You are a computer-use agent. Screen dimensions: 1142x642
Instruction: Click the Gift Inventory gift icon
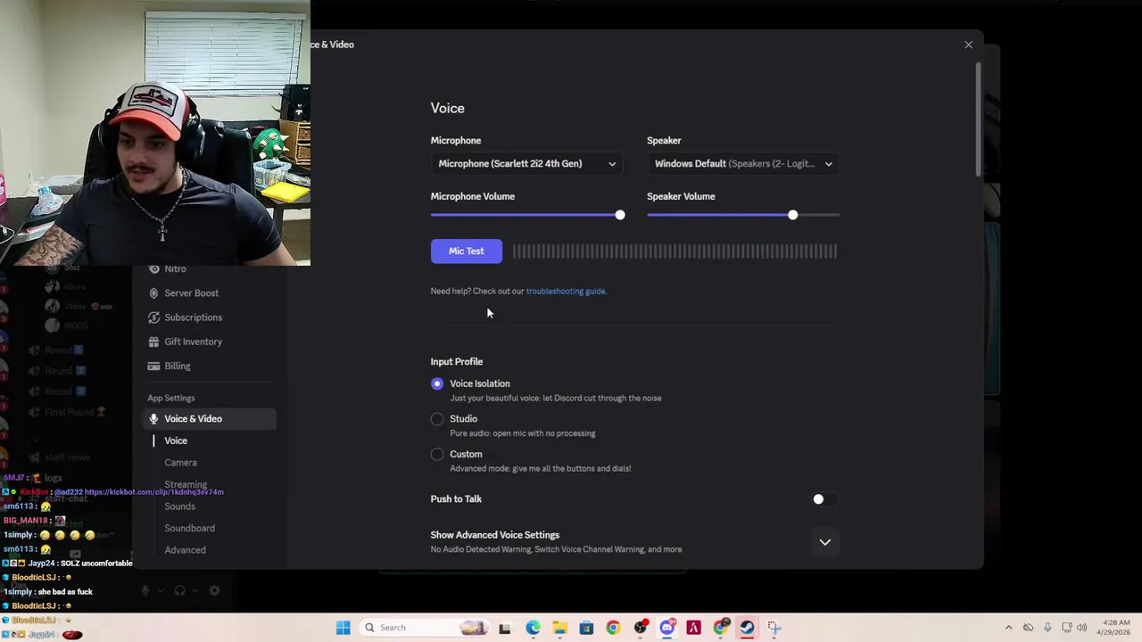pos(154,342)
